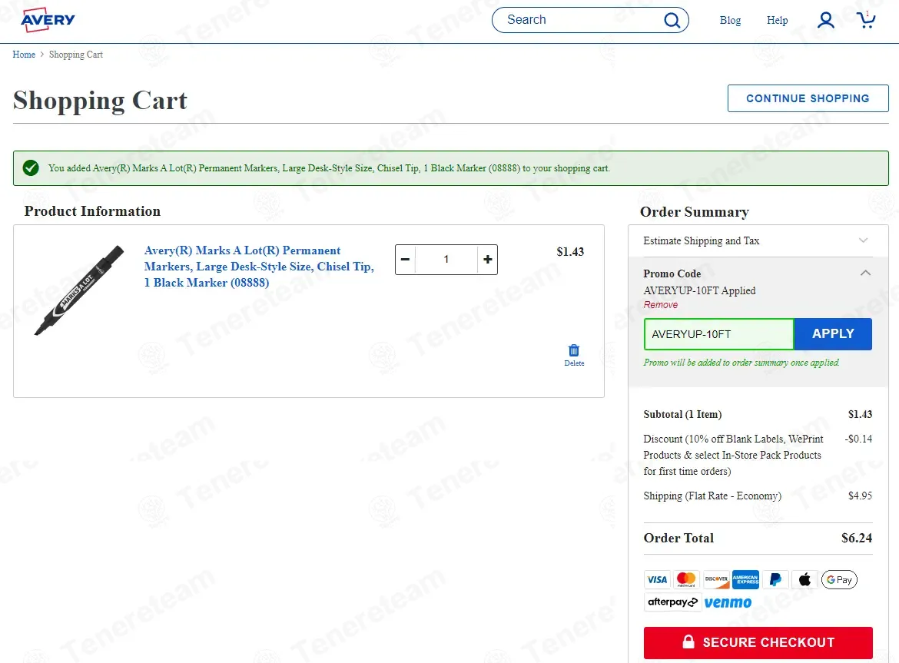Click the Shipping $4.95 value
899x663 pixels.
click(x=860, y=496)
